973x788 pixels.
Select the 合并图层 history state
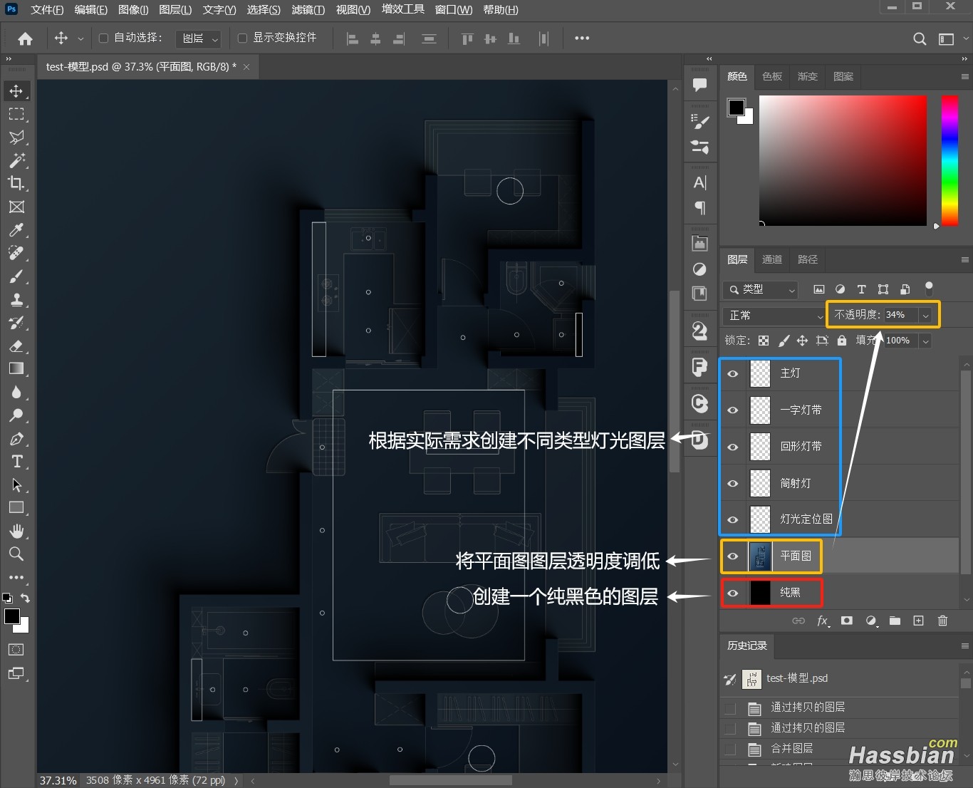[x=791, y=748]
